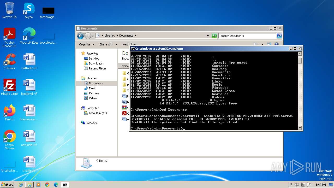The width and height of the screenshot is (334, 188).
Task: Select the toocollectio... desktop item
Action: (49, 38)
